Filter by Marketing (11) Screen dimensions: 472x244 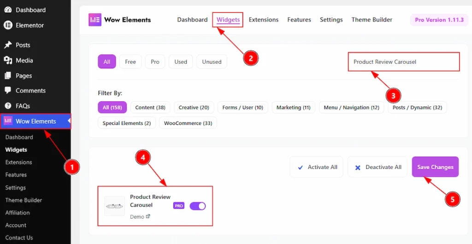294,107
